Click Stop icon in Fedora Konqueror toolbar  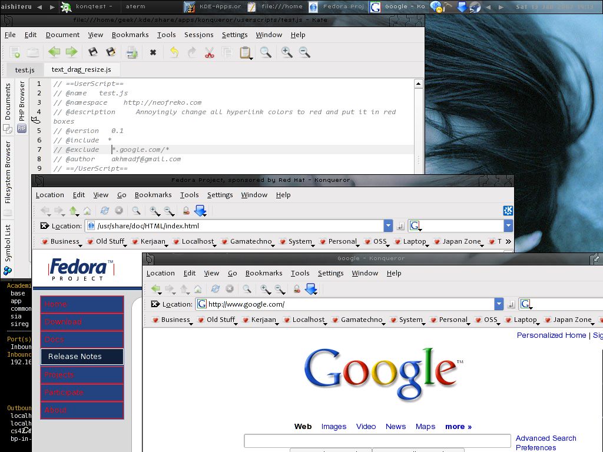pyautogui.click(x=119, y=210)
